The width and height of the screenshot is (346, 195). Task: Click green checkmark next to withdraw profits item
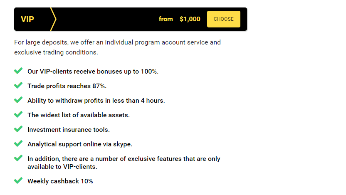pyautogui.click(x=18, y=100)
